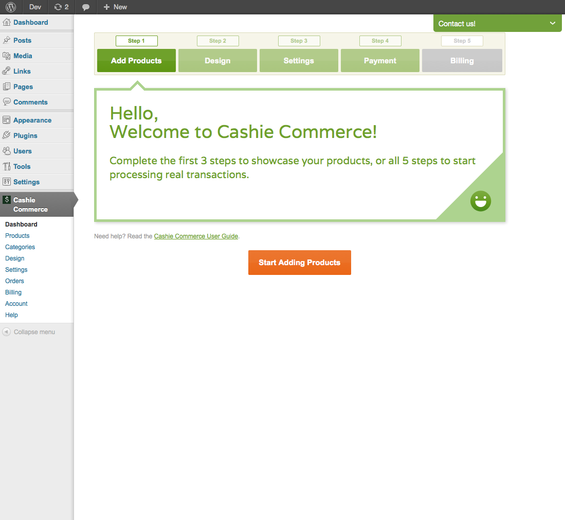The width and height of the screenshot is (565, 520).
Task: Click the Step 2 label
Action: click(217, 41)
